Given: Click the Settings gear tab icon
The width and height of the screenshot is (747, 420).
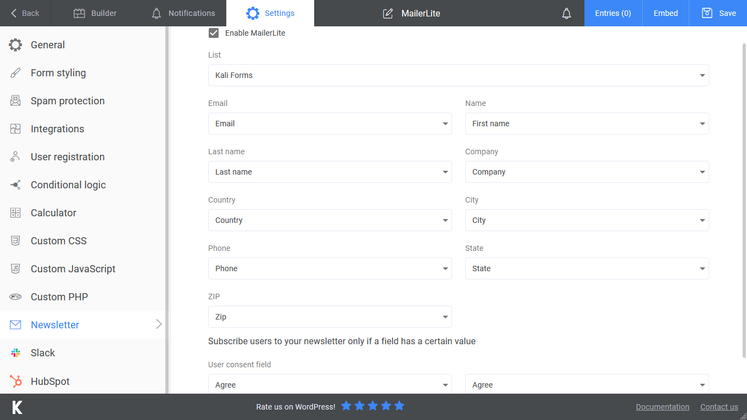Looking at the screenshot, I should point(253,13).
